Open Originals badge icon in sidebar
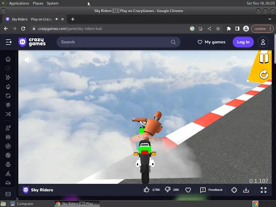The image size is (276, 207). 8,105
